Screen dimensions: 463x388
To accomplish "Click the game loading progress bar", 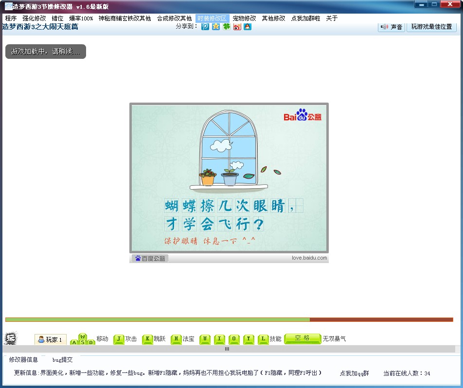I will [229, 320].
